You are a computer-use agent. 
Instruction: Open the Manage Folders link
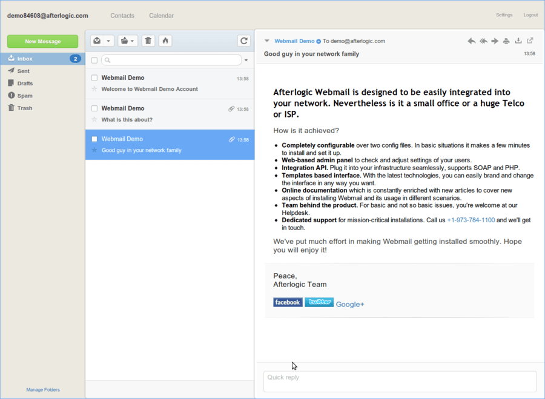(x=42, y=389)
